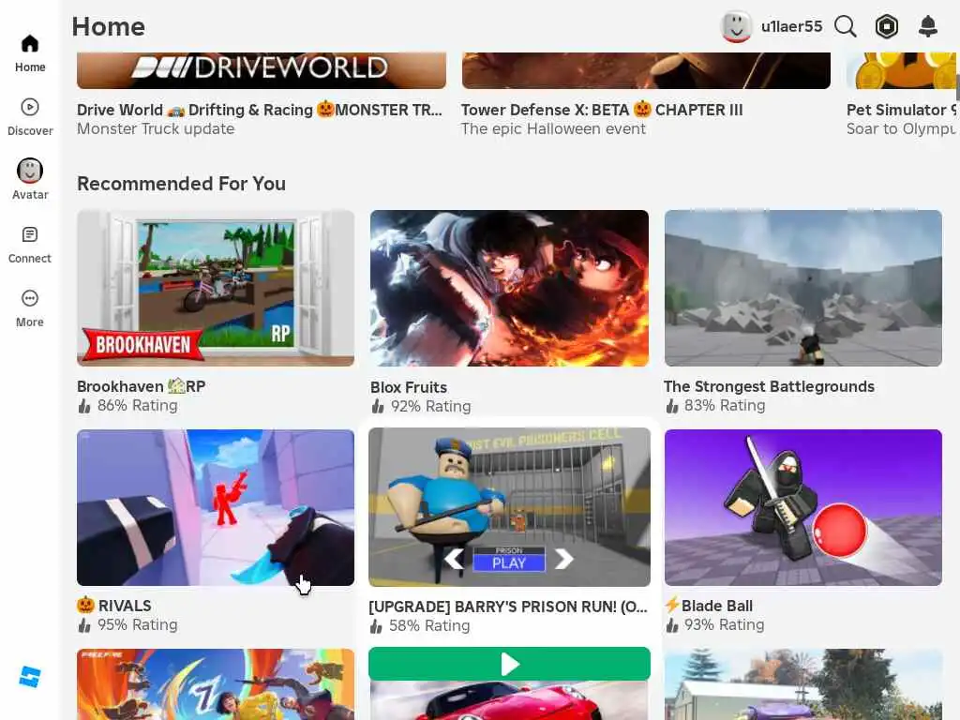The height and width of the screenshot is (720, 960).
Task: Click the "86% Rating" text
Action: tap(137, 405)
